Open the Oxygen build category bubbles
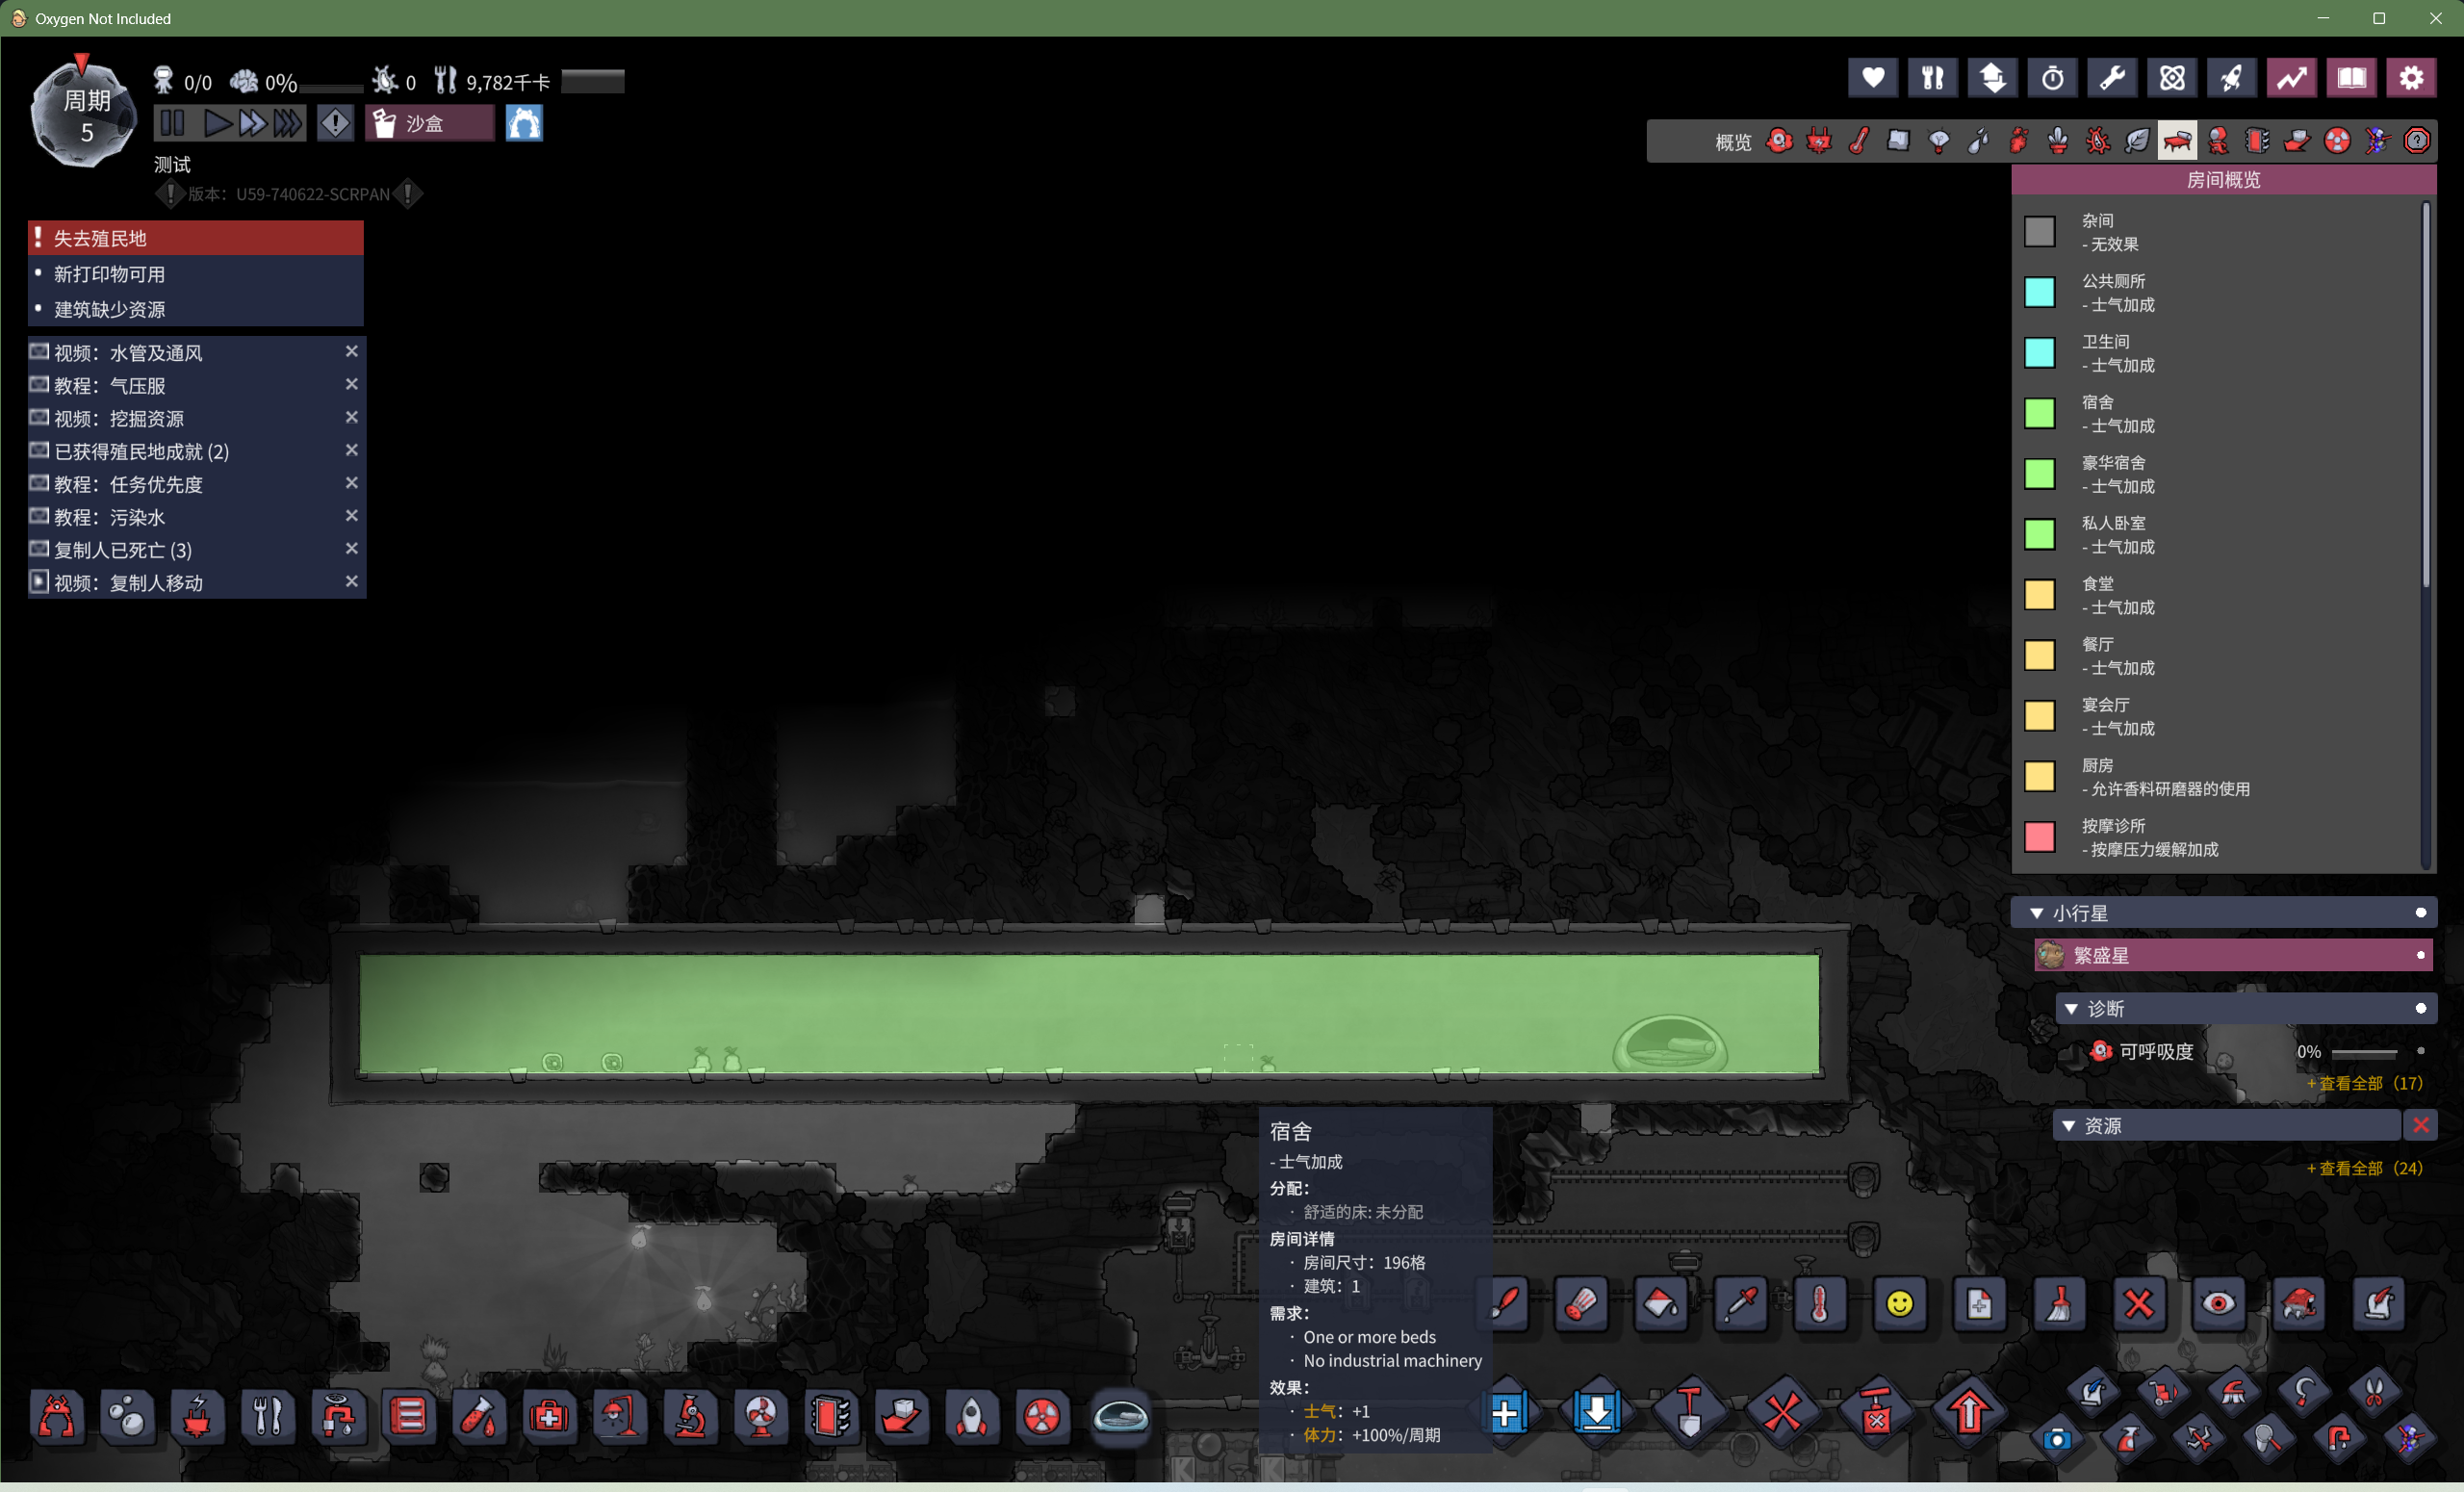 tap(127, 1416)
